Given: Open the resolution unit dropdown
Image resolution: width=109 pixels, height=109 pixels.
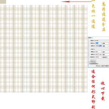Looking at the screenshot, I should pyautogui.click(x=106, y=57).
